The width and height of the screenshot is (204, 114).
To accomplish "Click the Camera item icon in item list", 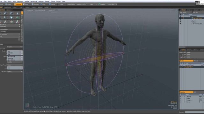I will [x=192, y=22].
